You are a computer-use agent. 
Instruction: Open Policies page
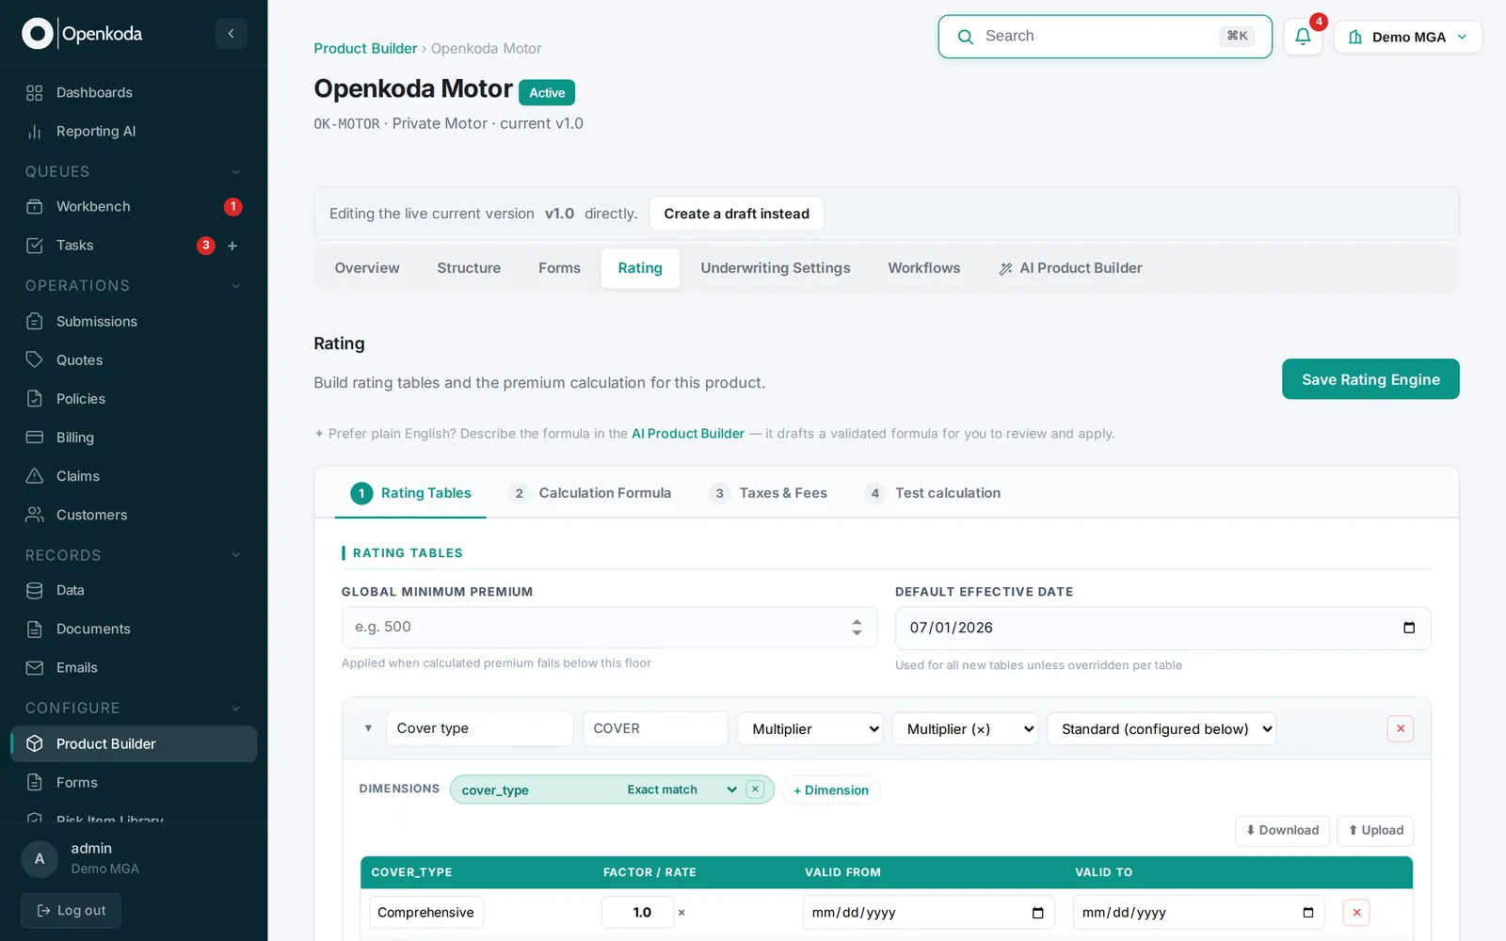pyautogui.click(x=134, y=398)
